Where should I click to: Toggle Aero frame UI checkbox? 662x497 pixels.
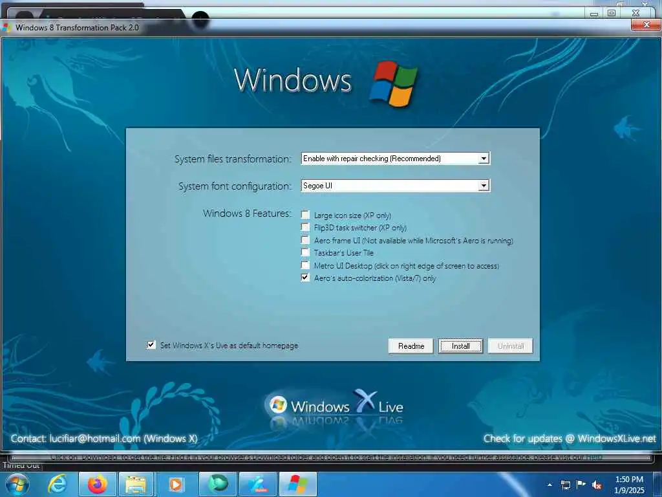click(305, 240)
